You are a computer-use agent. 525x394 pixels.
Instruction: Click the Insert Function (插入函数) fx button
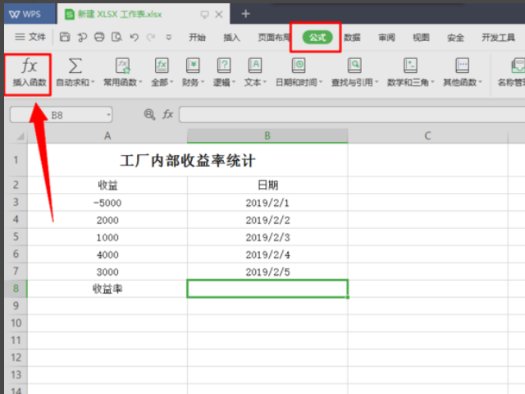click(30, 71)
